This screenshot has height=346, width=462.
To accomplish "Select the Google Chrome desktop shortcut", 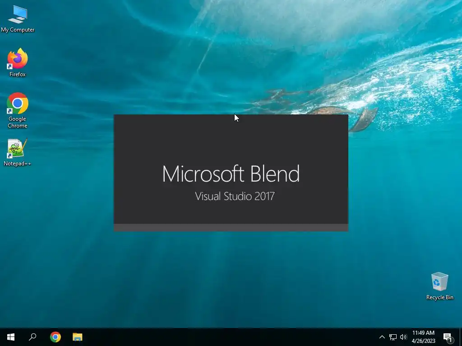I will [18, 110].
